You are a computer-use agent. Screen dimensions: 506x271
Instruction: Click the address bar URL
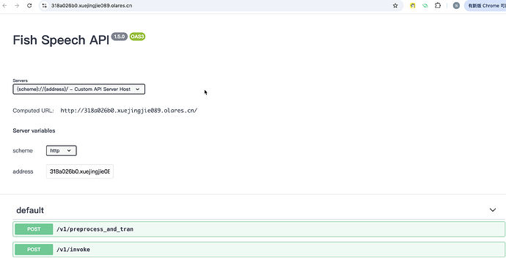click(92, 5)
